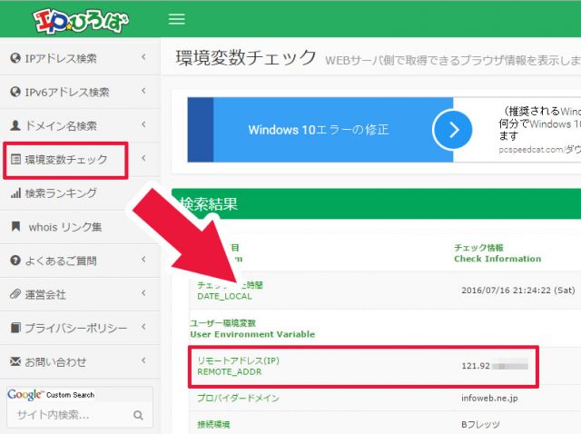
Task: Open the 検索ランキング menu item
Action: coord(60,193)
